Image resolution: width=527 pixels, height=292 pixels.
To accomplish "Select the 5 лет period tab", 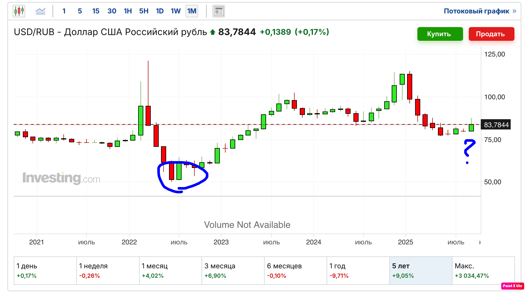I will click(421, 271).
